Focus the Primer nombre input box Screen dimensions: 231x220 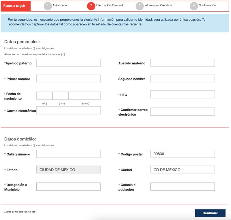click(x=68, y=79)
